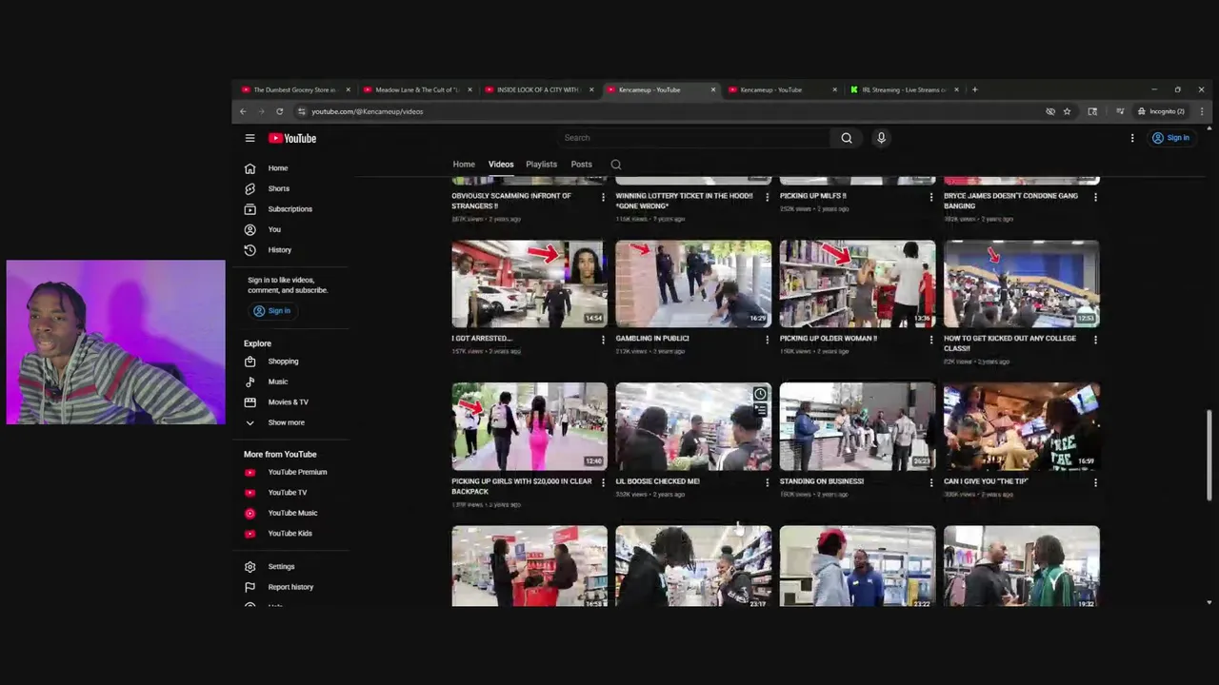Open 'PICKING UP GIRLS WITH $20,000' thumbnail
The image size is (1219, 685).
530,426
